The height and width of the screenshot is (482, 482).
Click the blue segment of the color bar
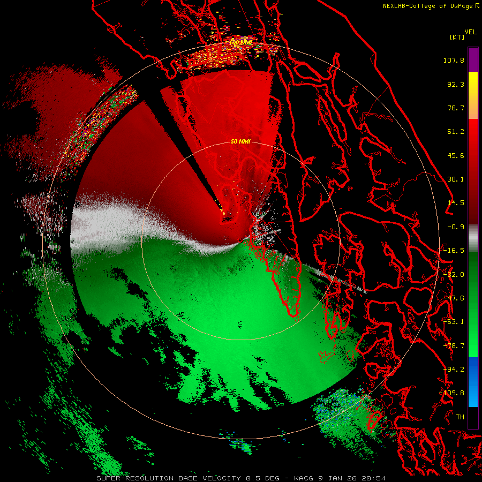click(x=473, y=382)
